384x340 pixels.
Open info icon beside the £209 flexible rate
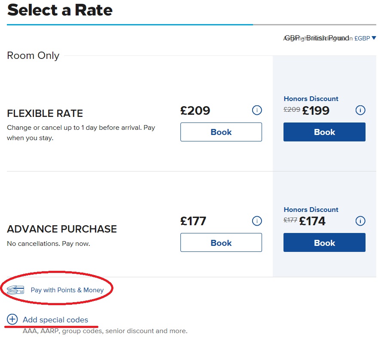[257, 110]
